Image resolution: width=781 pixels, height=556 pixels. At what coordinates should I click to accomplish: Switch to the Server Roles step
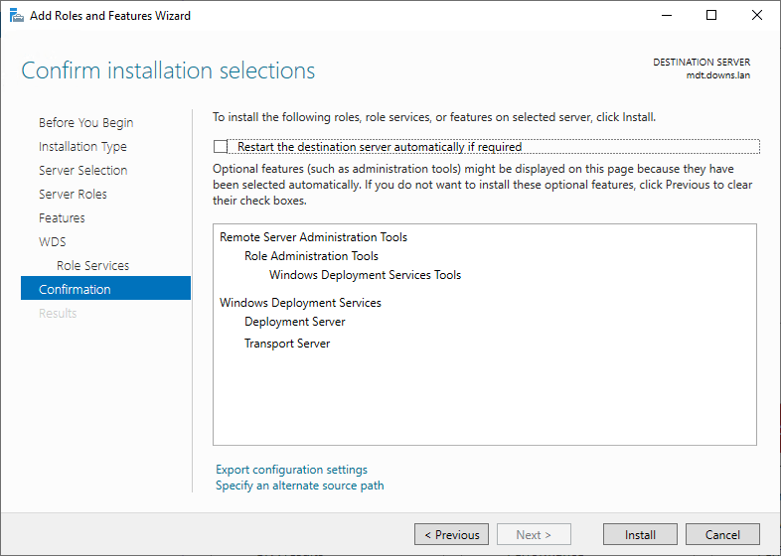point(73,195)
